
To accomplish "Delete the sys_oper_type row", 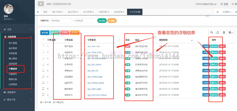I will point(222,89).
